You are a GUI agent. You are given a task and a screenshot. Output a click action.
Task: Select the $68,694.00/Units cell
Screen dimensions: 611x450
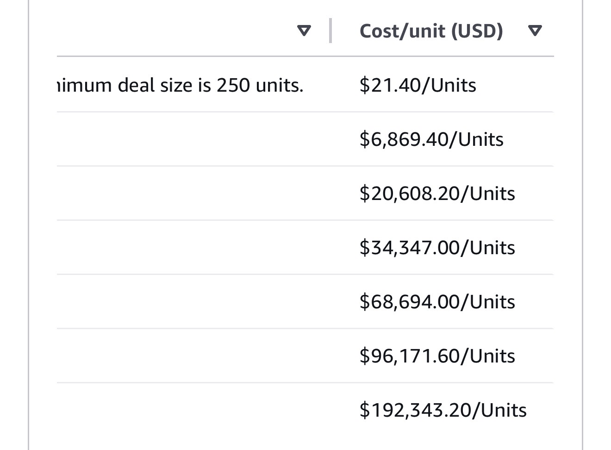(x=437, y=302)
